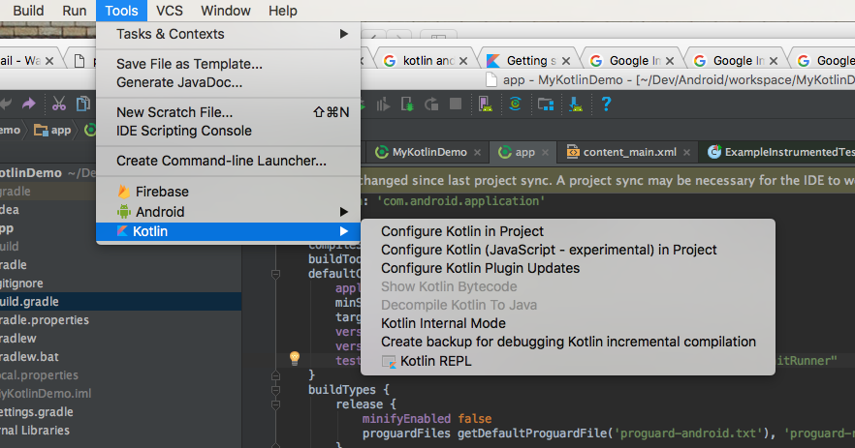The width and height of the screenshot is (855, 448).
Task: Expand the Tasks & Contexts submenu
Action: (228, 34)
